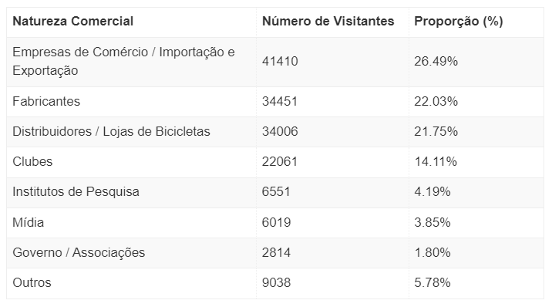Screen dimensions: 552x307
Task: Select the value 34451 for Fabricantes
Action: pos(280,101)
